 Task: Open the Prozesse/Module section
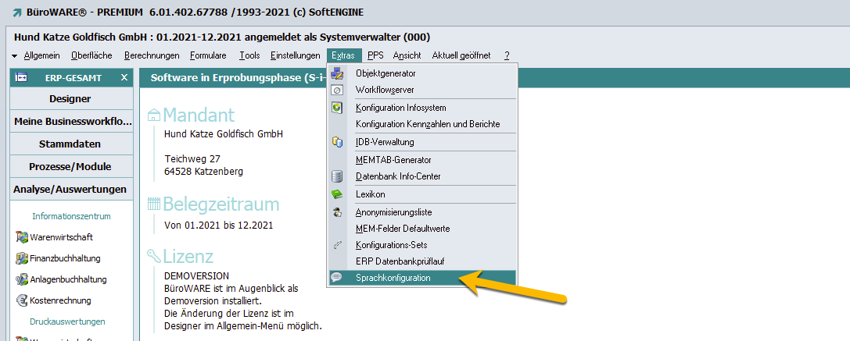click(x=70, y=167)
